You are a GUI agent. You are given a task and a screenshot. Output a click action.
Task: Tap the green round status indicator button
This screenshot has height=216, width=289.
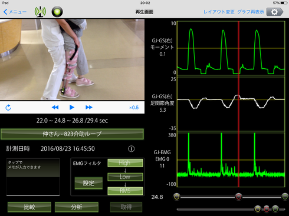[57, 12]
